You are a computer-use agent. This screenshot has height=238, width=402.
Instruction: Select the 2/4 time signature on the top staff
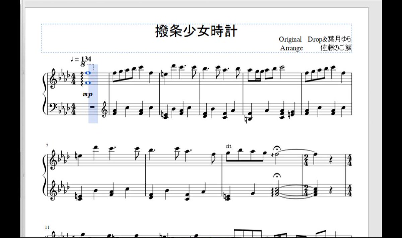click(x=306, y=160)
